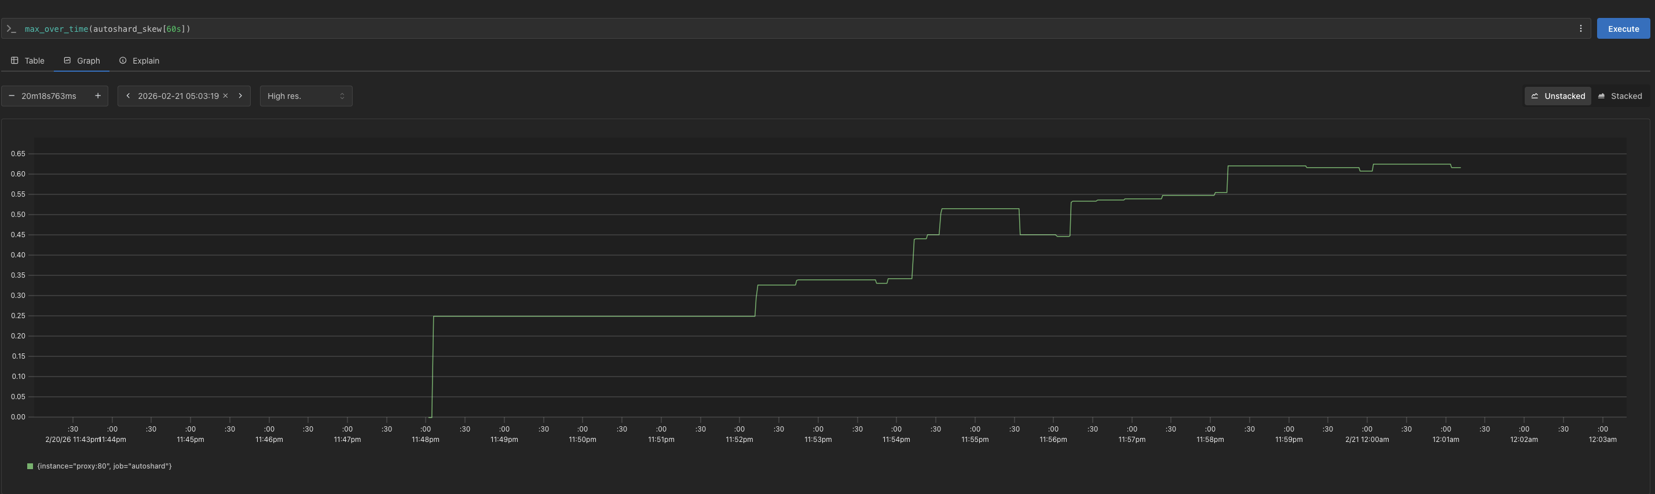
Task: Open the three-dot query options menu
Action: [1580, 29]
